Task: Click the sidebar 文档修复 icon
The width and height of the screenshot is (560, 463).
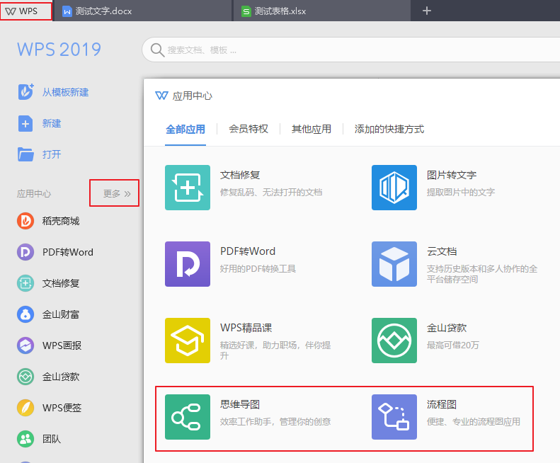Action: [x=25, y=283]
